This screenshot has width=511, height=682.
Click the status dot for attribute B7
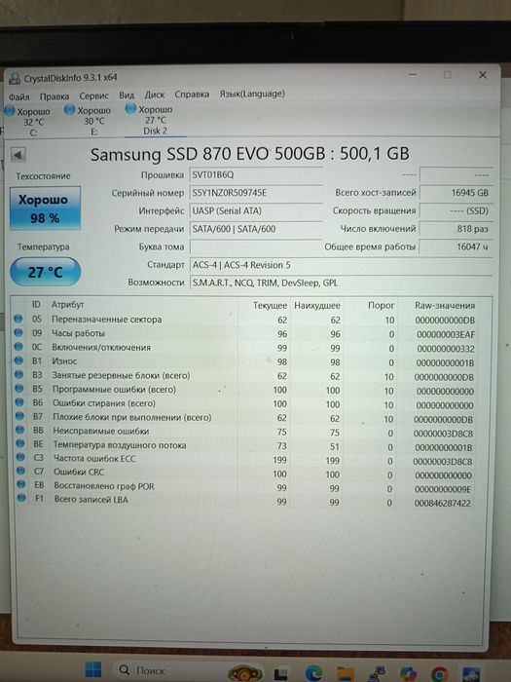pyautogui.click(x=19, y=416)
